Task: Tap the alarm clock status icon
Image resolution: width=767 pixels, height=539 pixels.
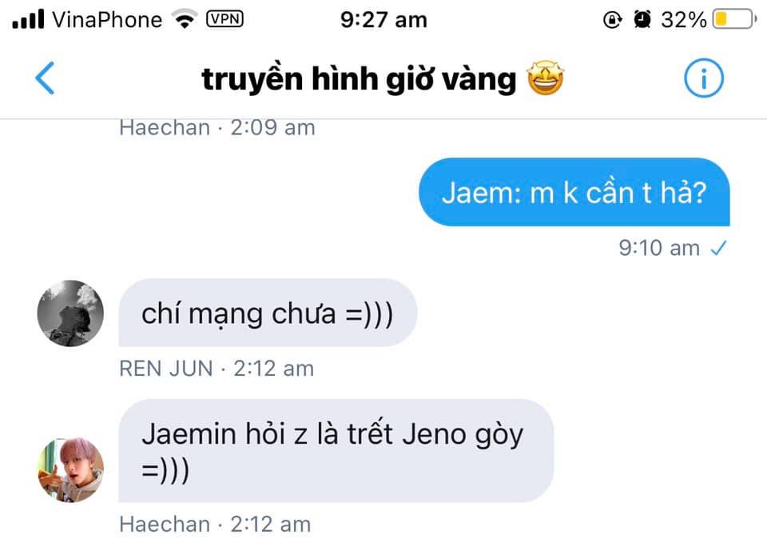Action: click(x=642, y=19)
